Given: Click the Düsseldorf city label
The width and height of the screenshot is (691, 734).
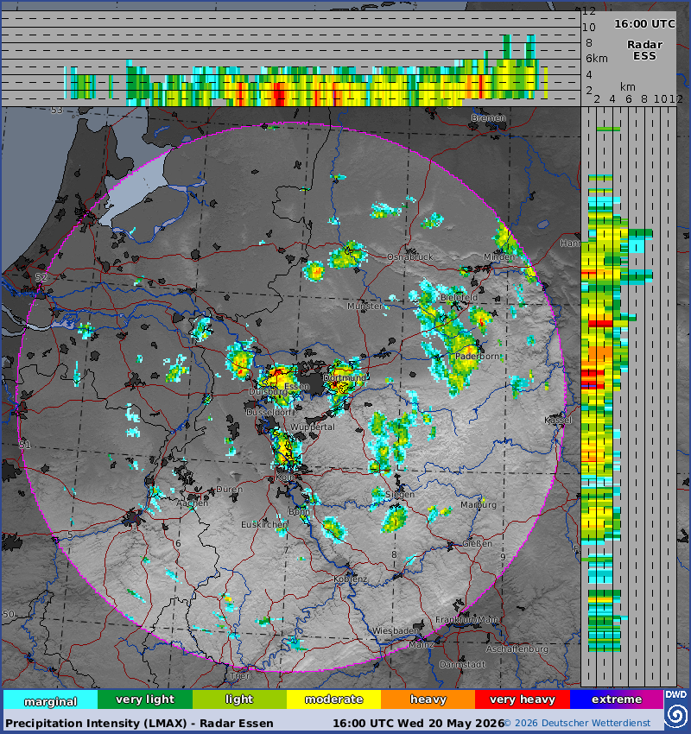Looking at the screenshot, I should click(269, 413).
